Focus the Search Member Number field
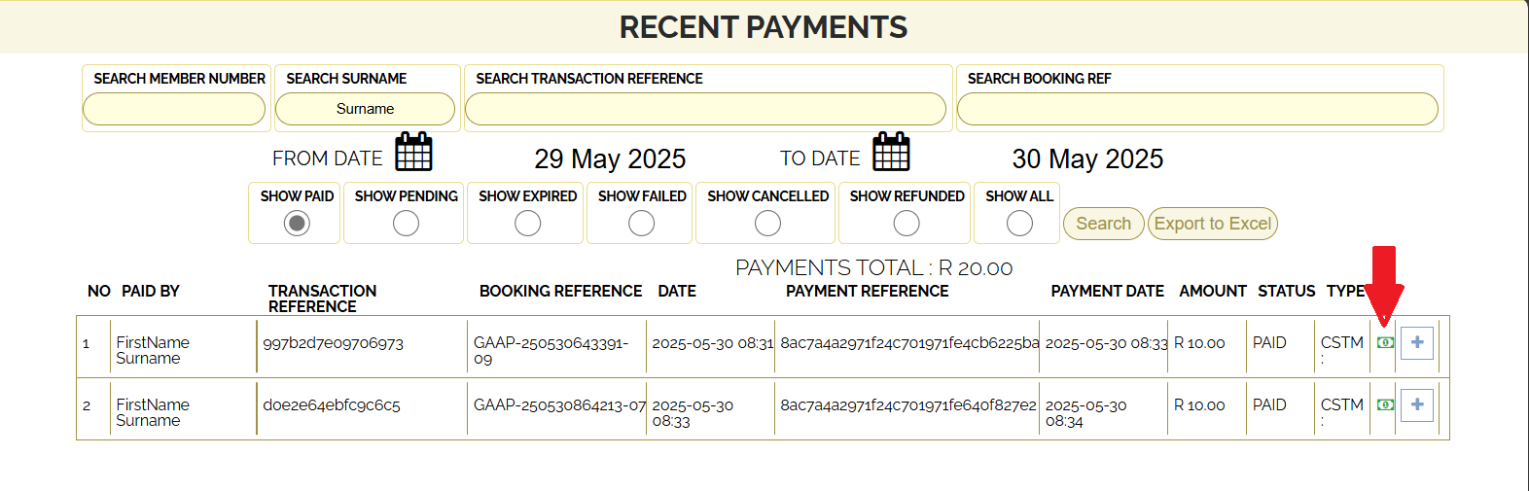 coord(174,109)
